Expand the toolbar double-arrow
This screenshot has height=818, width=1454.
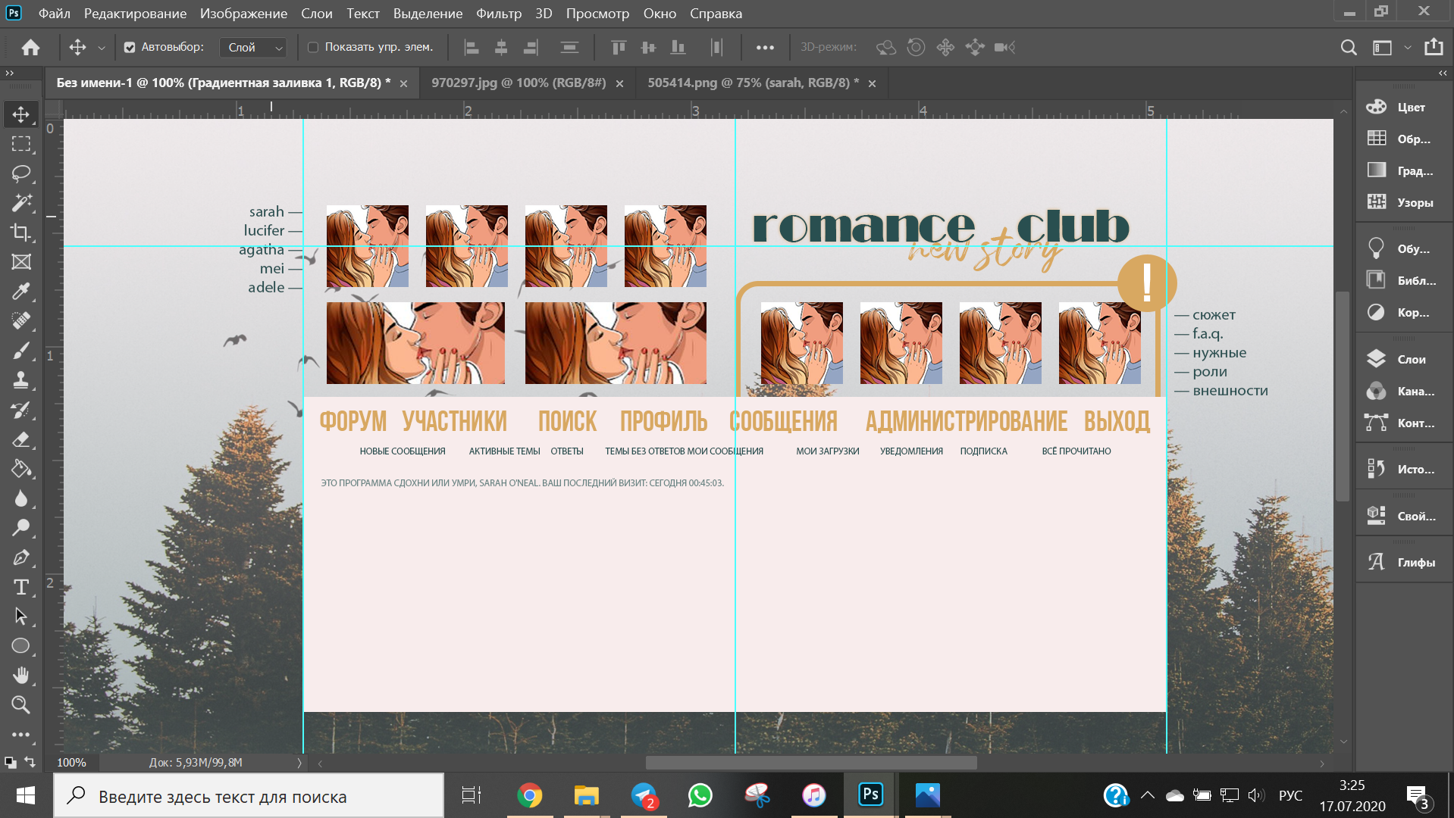(10, 73)
